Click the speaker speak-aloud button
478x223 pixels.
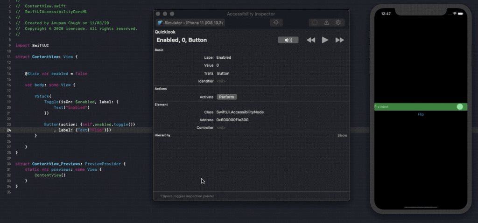288,40
